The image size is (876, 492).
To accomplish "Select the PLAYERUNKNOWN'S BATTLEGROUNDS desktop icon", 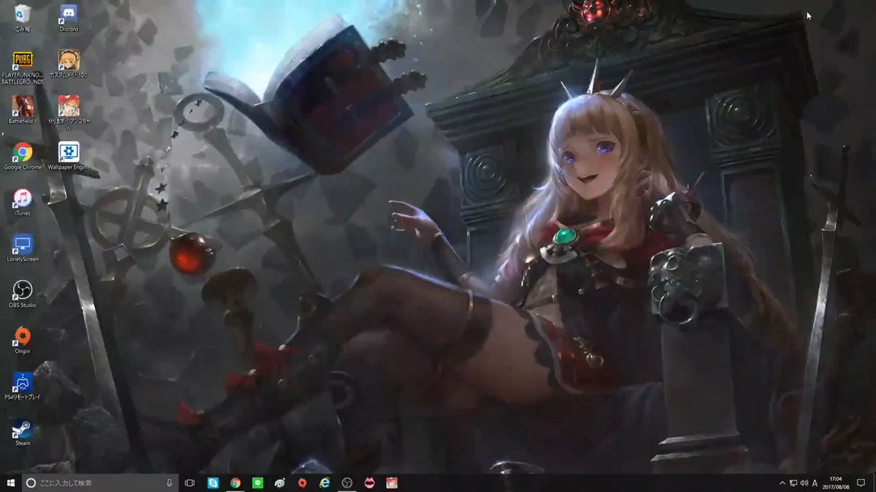I will 23,67.
